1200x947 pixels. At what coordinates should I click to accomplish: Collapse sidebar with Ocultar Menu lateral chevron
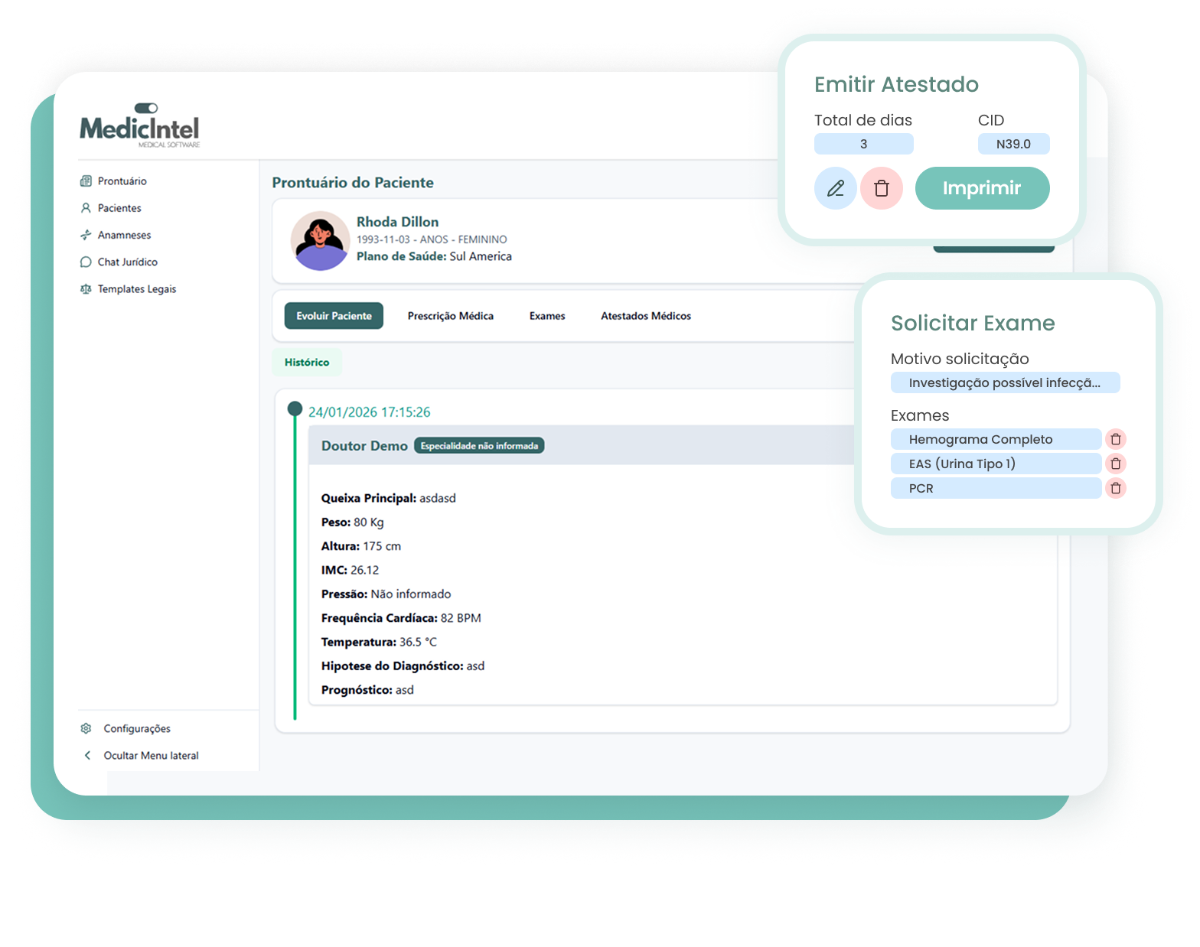point(87,755)
